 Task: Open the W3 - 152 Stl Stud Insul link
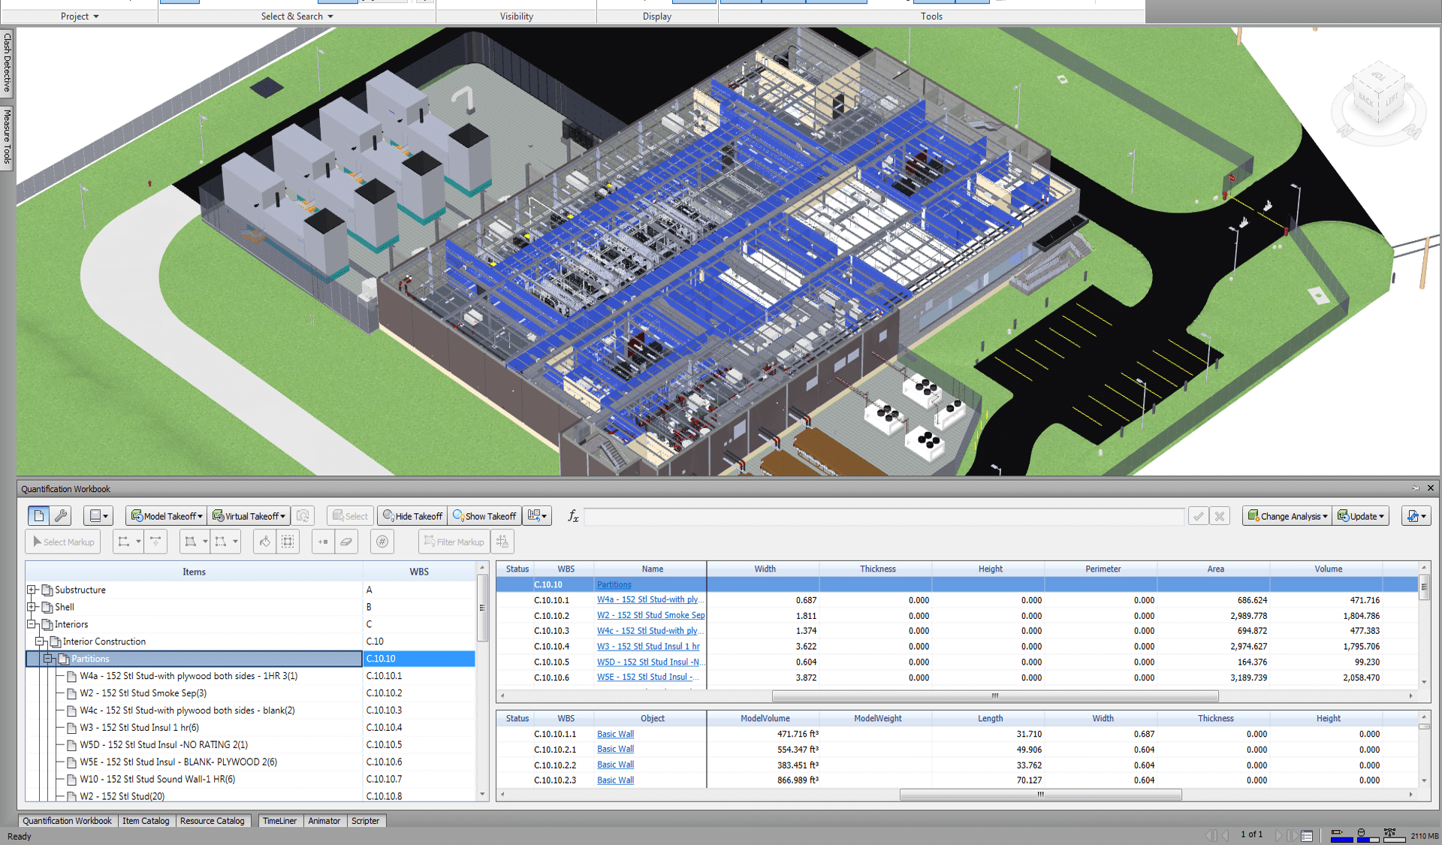(648, 646)
